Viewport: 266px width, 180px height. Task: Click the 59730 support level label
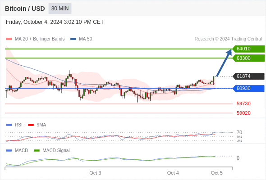243,103
